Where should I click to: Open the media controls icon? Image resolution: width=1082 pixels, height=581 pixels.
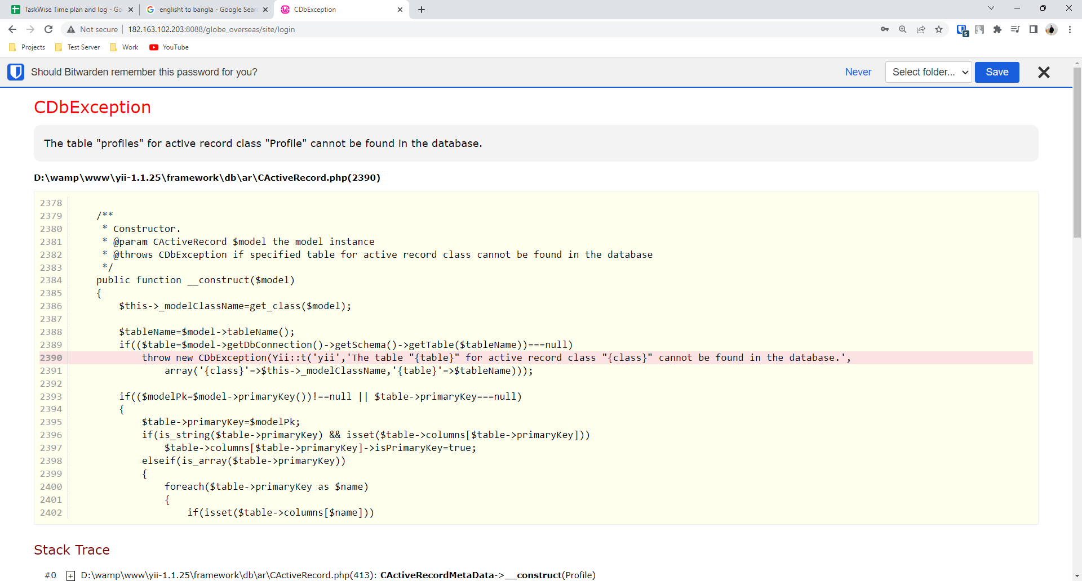tap(1016, 30)
